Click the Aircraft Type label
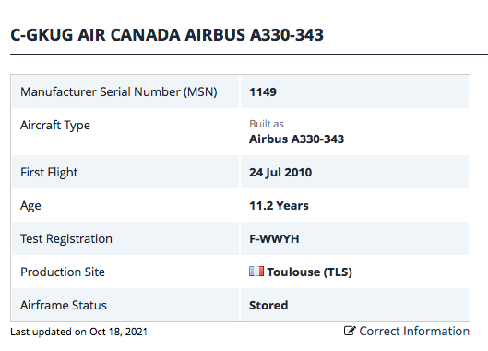This screenshot has height=351, width=488. point(55,126)
